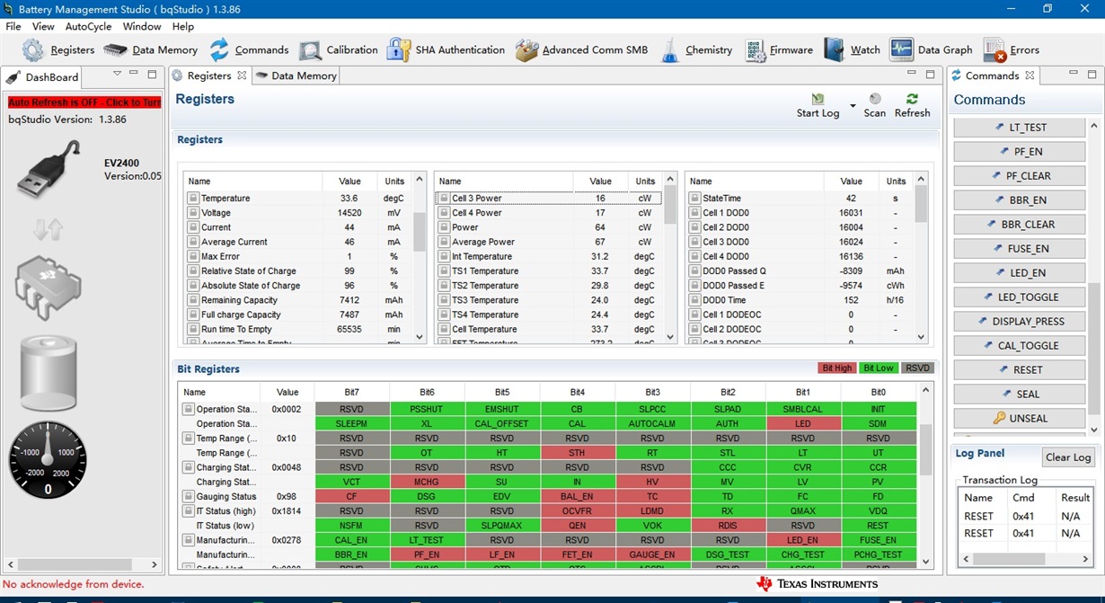Send the LED_TOGGLE command
Image resolution: width=1105 pixels, height=603 pixels.
click(x=1019, y=297)
